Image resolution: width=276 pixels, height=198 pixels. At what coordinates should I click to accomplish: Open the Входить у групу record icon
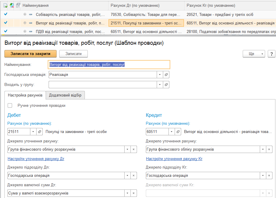[x=166, y=85]
